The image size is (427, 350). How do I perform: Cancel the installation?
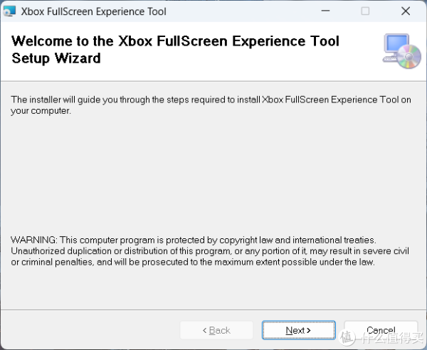(x=380, y=330)
